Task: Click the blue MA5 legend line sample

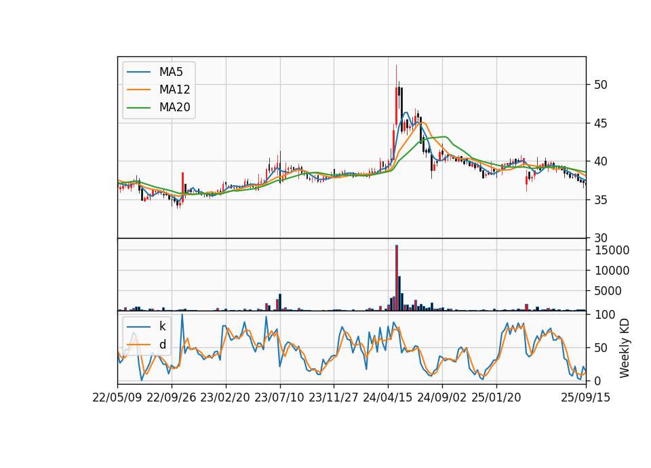Action: click(138, 72)
